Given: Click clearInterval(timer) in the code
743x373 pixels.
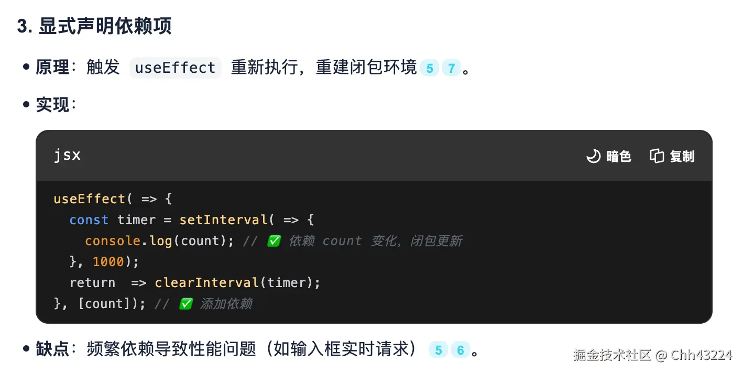Looking at the screenshot, I should coord(237,283).
